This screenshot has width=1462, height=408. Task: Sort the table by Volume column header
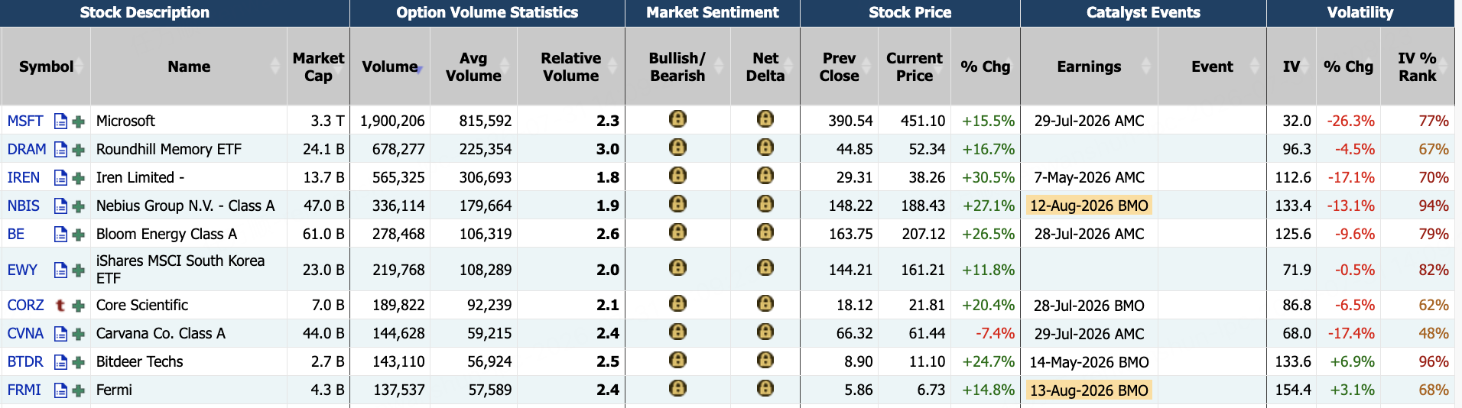pos(390,66)
